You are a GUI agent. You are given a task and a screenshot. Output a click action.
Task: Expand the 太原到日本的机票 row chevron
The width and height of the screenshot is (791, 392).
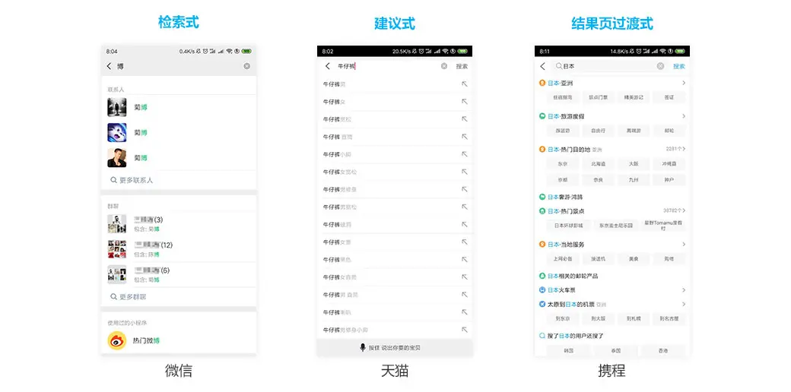pyautogui.click(x=684, y=305)
